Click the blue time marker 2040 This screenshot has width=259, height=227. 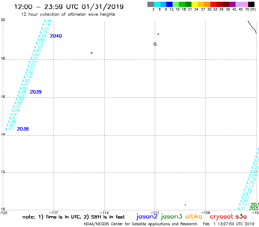tap(56, 36)
